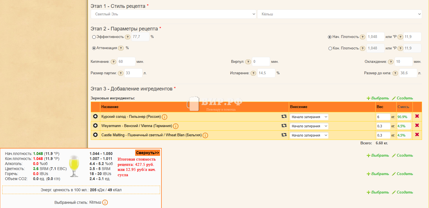Select the Эффективность radio button

(94, 37)
